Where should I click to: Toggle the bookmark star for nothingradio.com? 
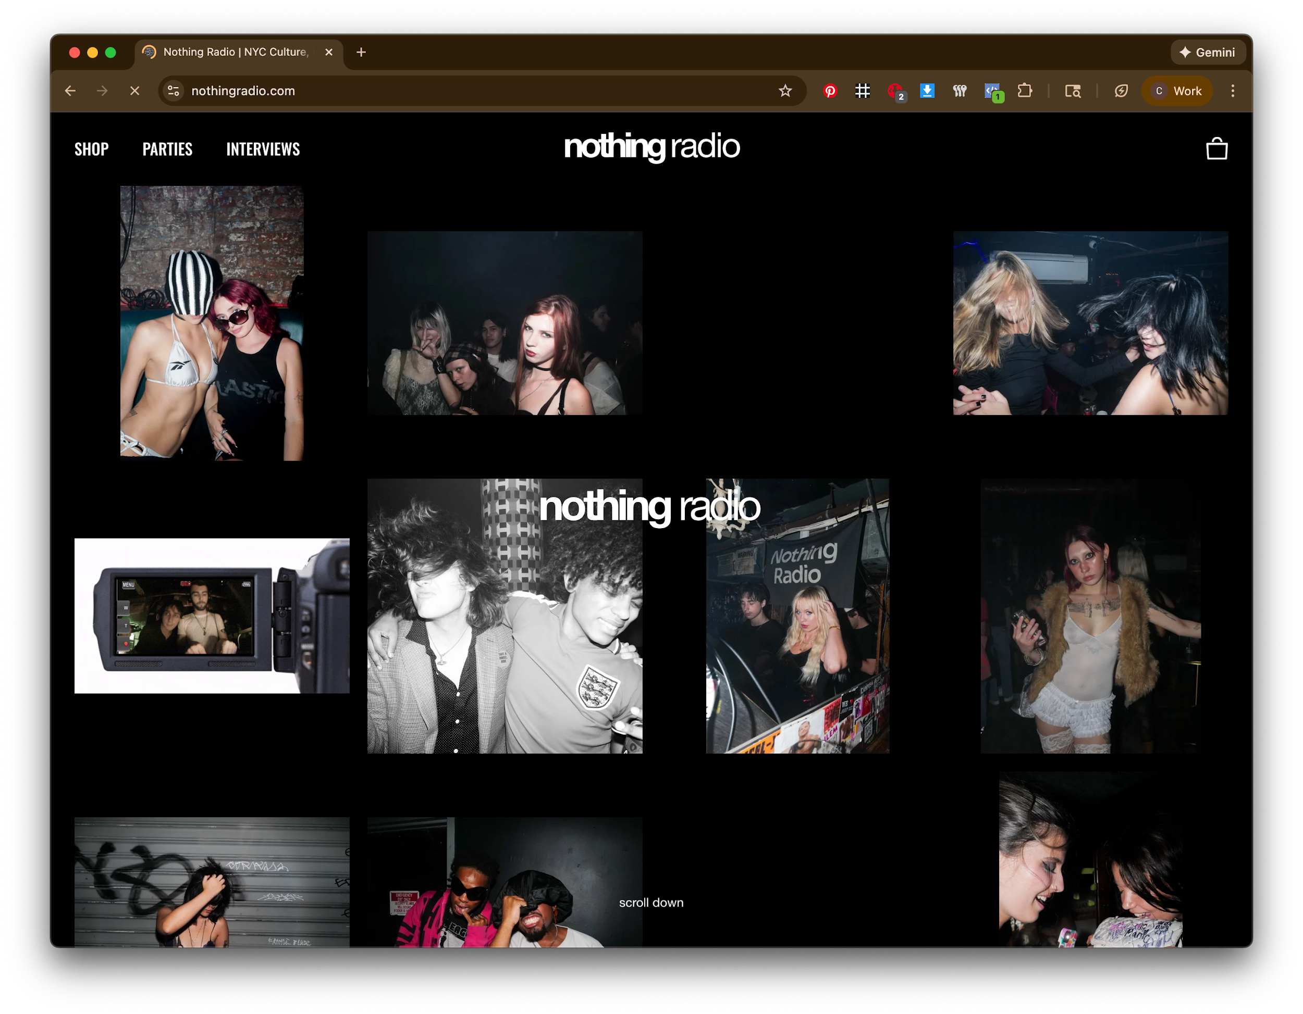click(785, 91)
